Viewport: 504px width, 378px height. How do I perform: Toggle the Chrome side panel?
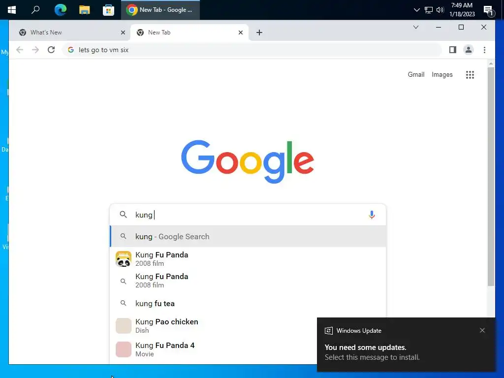point(453,50)
